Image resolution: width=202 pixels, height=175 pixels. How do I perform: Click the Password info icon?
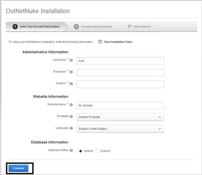(71, 72)
